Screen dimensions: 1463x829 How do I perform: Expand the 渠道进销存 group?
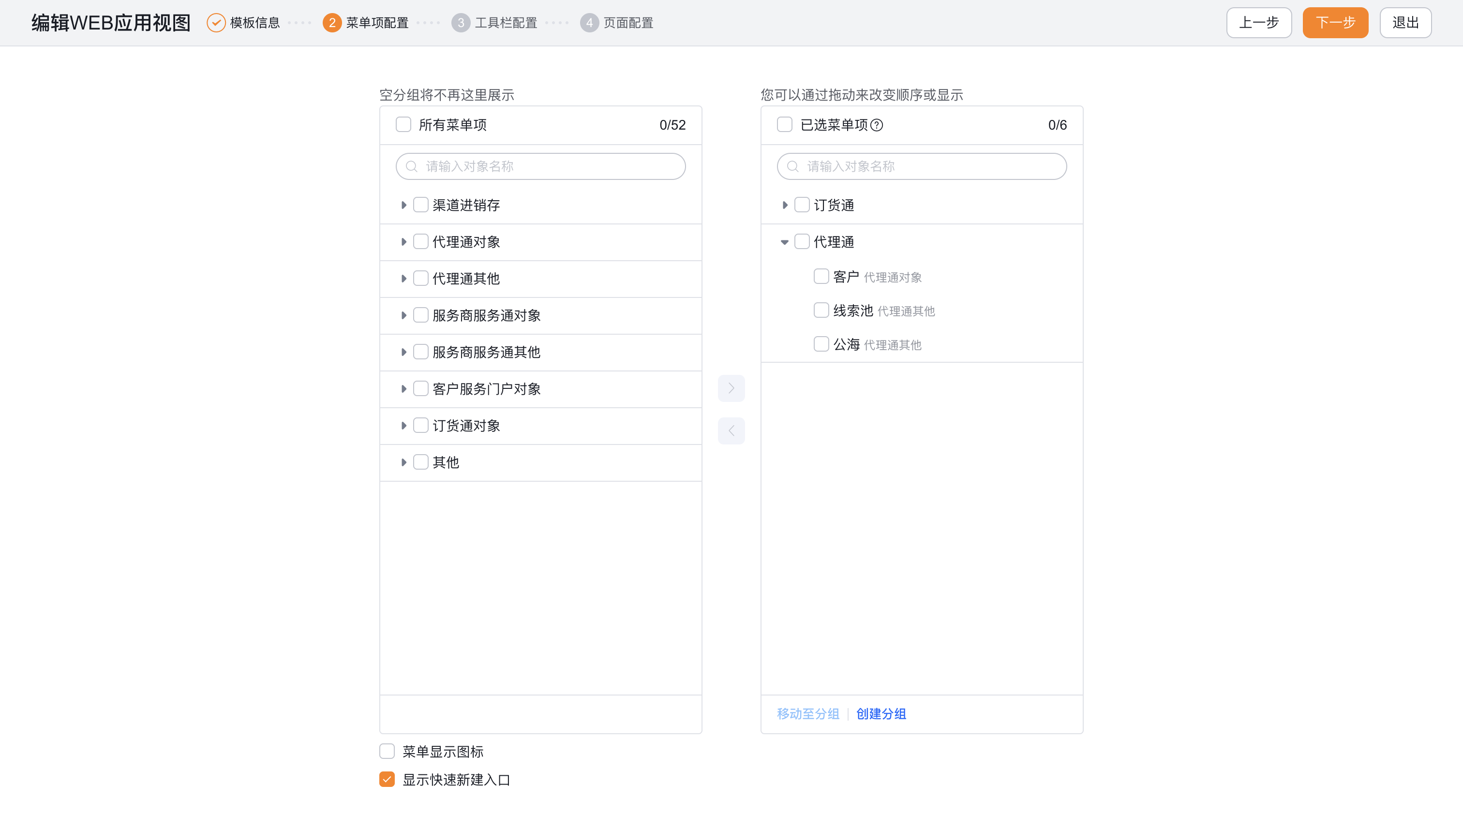coord(403,205)
